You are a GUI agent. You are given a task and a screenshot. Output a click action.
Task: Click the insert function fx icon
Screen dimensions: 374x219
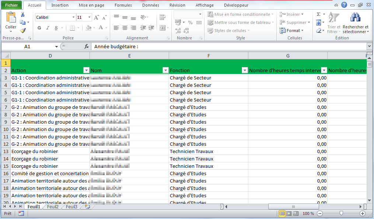pos(87,46)
